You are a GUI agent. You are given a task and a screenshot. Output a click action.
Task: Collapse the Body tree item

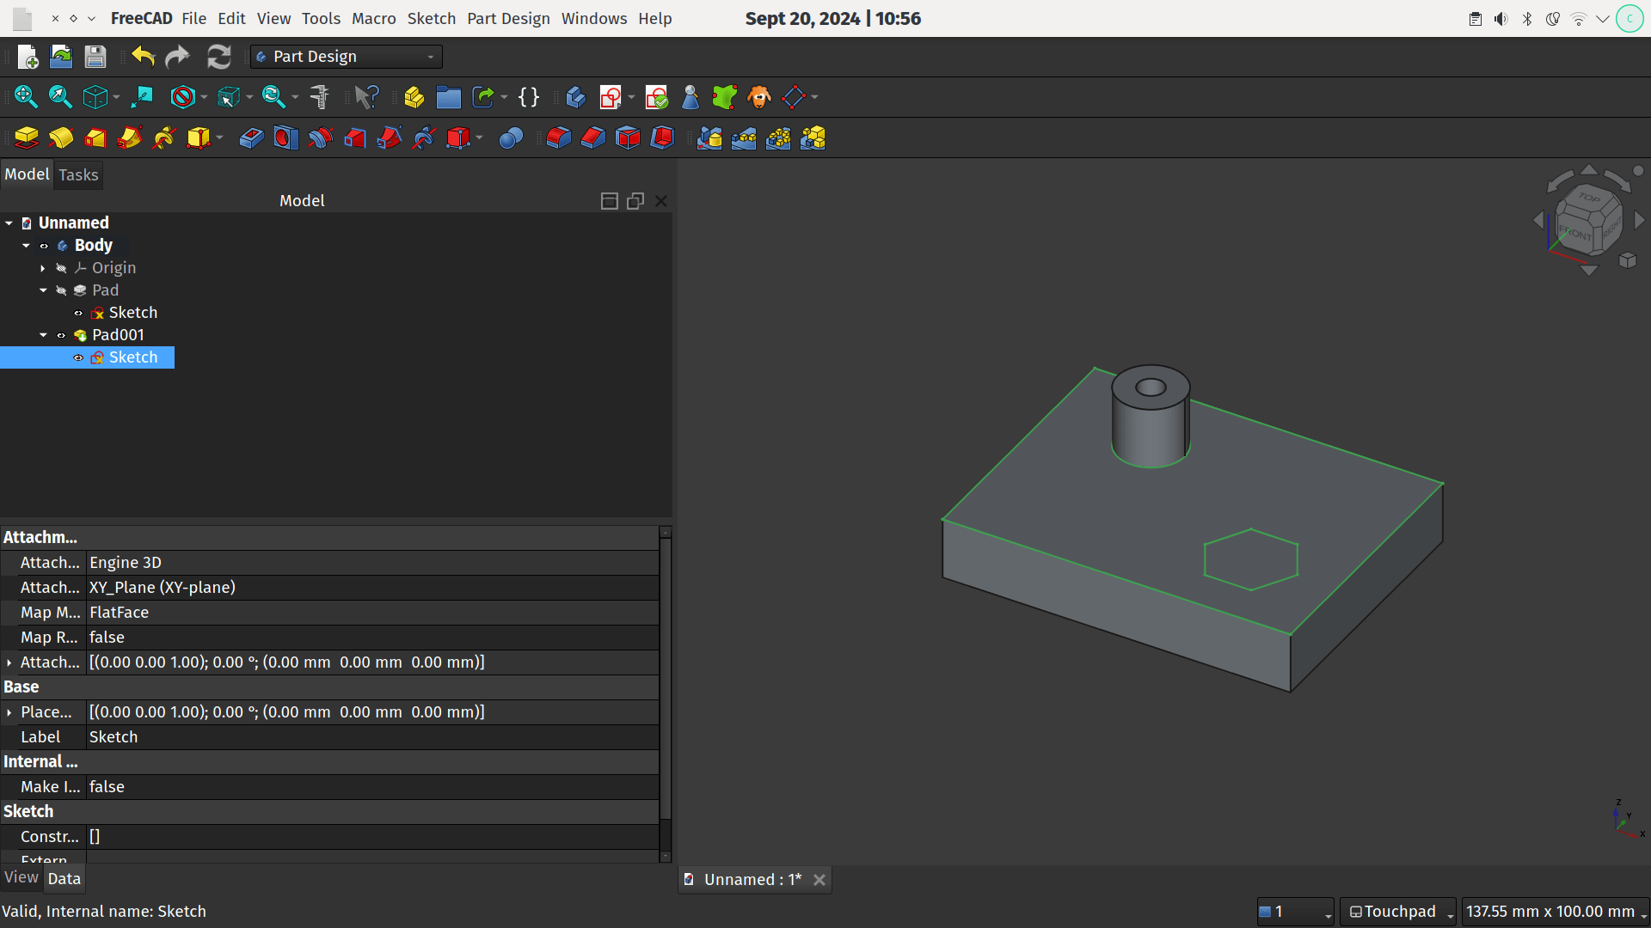[25, 245]
